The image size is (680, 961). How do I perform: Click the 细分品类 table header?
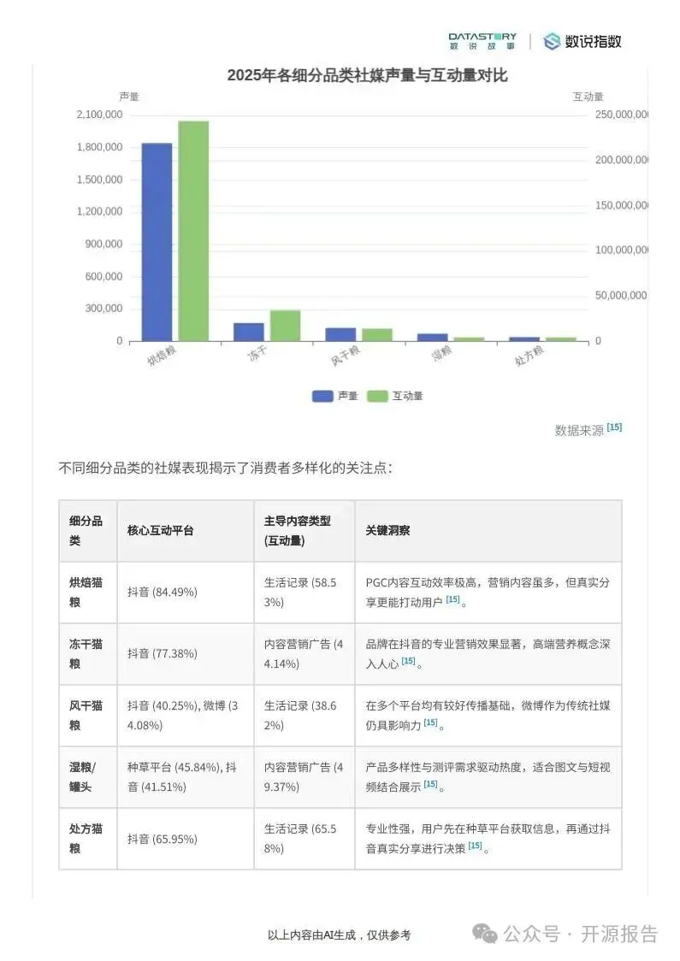pos(88,531)
